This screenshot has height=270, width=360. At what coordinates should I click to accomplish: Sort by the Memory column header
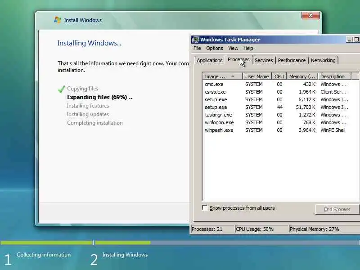(302, 76)
